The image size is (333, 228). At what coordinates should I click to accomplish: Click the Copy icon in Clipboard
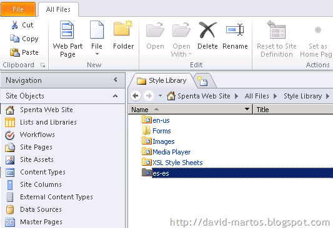pyautogui.click(x=14, y=39)
